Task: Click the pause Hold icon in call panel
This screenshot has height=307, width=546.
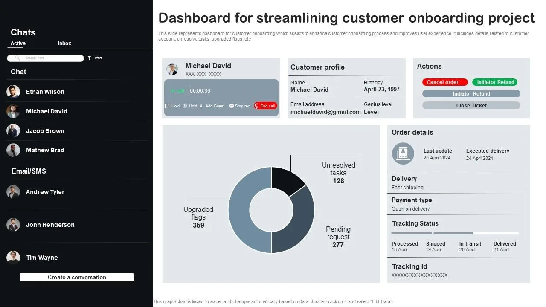Action: click(167, 106)
